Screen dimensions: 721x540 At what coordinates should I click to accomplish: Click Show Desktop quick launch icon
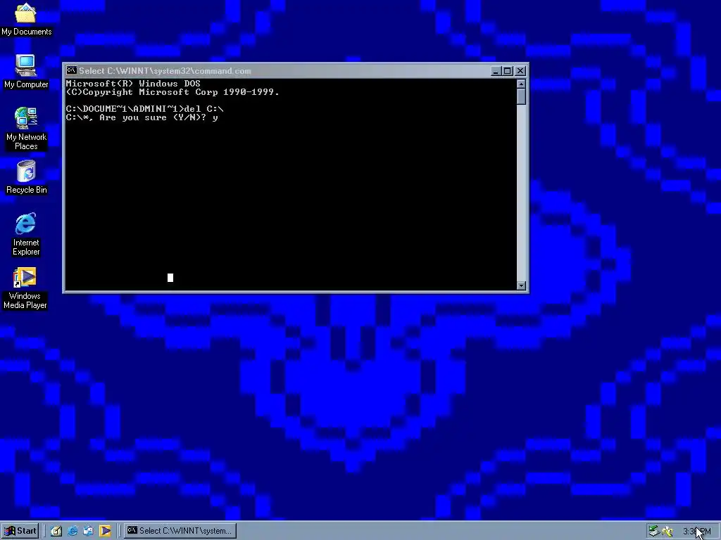pos(56,531)
